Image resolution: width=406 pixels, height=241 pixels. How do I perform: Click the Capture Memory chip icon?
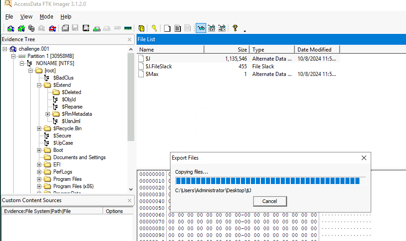pyautogui.click(x=128, y=28)
